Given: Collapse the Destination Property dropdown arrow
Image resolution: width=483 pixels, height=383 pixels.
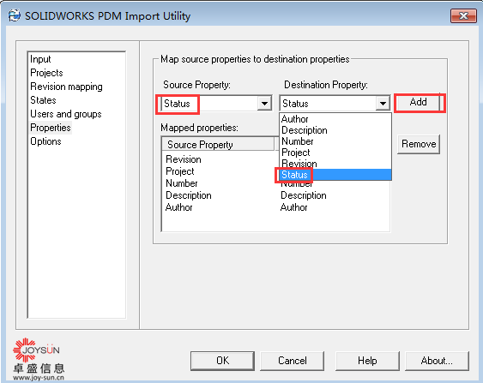Looking at the screenshot, I should pyautogui.click(x=383, y=104).
